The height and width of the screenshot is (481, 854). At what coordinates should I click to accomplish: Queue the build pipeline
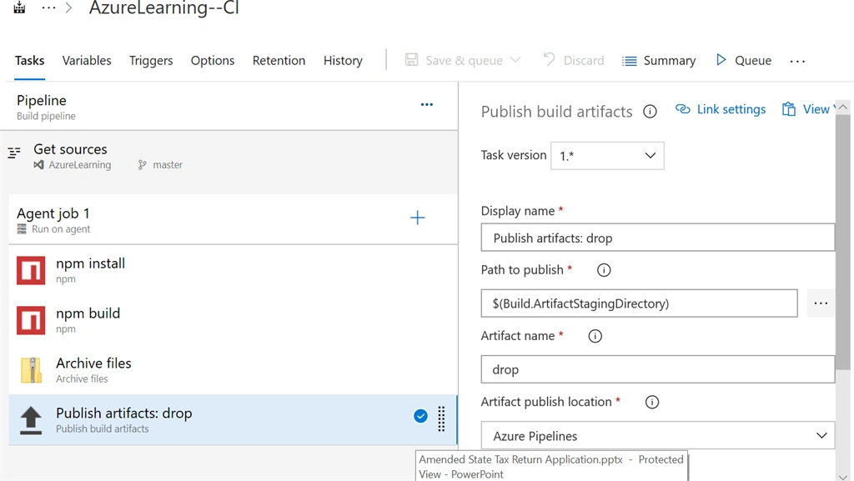[x=743, y=60]
